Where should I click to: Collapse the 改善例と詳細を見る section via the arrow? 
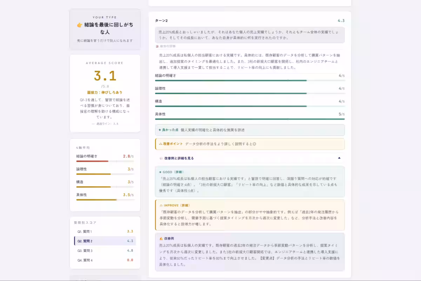(339, 158)
